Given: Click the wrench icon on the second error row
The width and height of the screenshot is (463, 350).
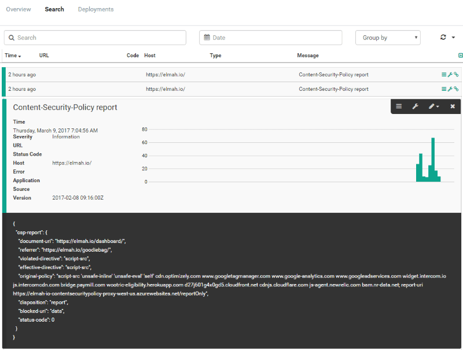Looking at the screenshot, I should [450, 89].
